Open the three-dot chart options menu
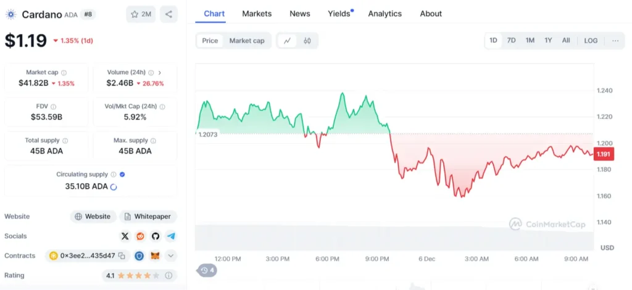 point(615,40)
